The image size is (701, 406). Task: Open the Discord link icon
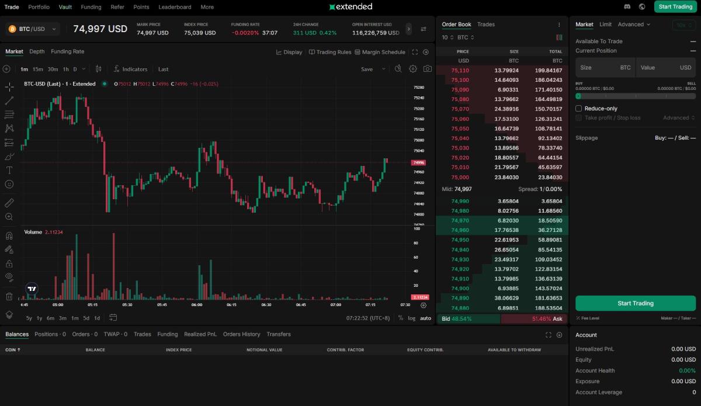(627, 7)
